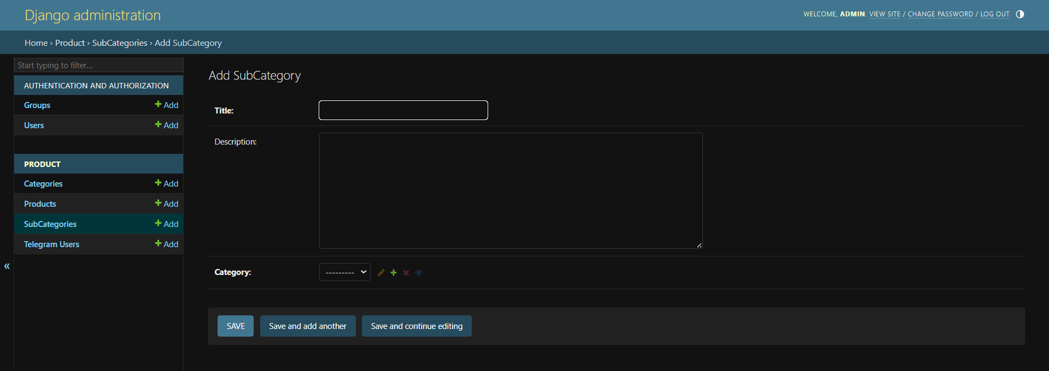Open the PRODUCT section header
Image resolution: width=1049 pixels, height=371 pixels.
tap(42, 164)
